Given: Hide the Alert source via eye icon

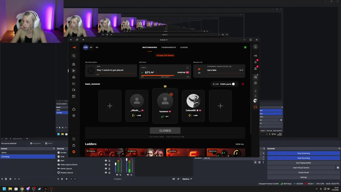Looking at the screenshot, I should pos(106,161).
